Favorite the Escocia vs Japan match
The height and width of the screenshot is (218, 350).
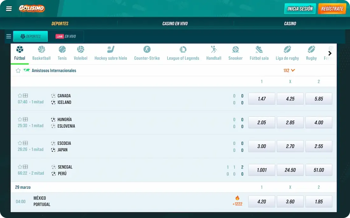[20, 143]
